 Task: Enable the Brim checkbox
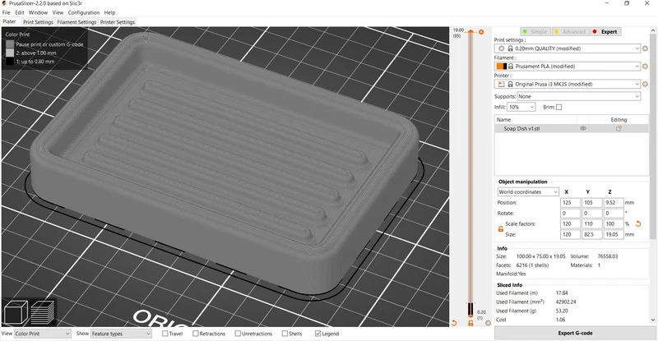coord(559,108)
